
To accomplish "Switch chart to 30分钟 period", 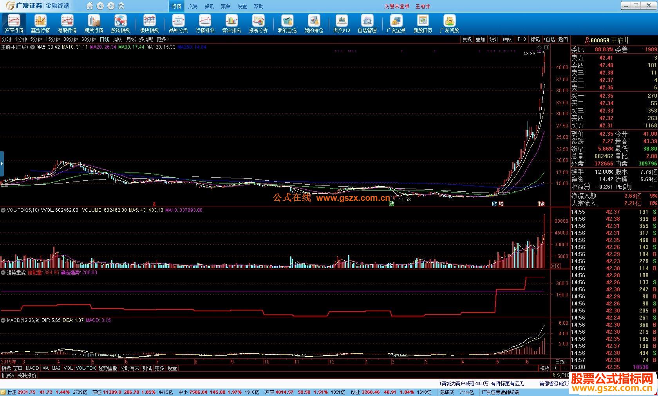I will coord(71,39).
